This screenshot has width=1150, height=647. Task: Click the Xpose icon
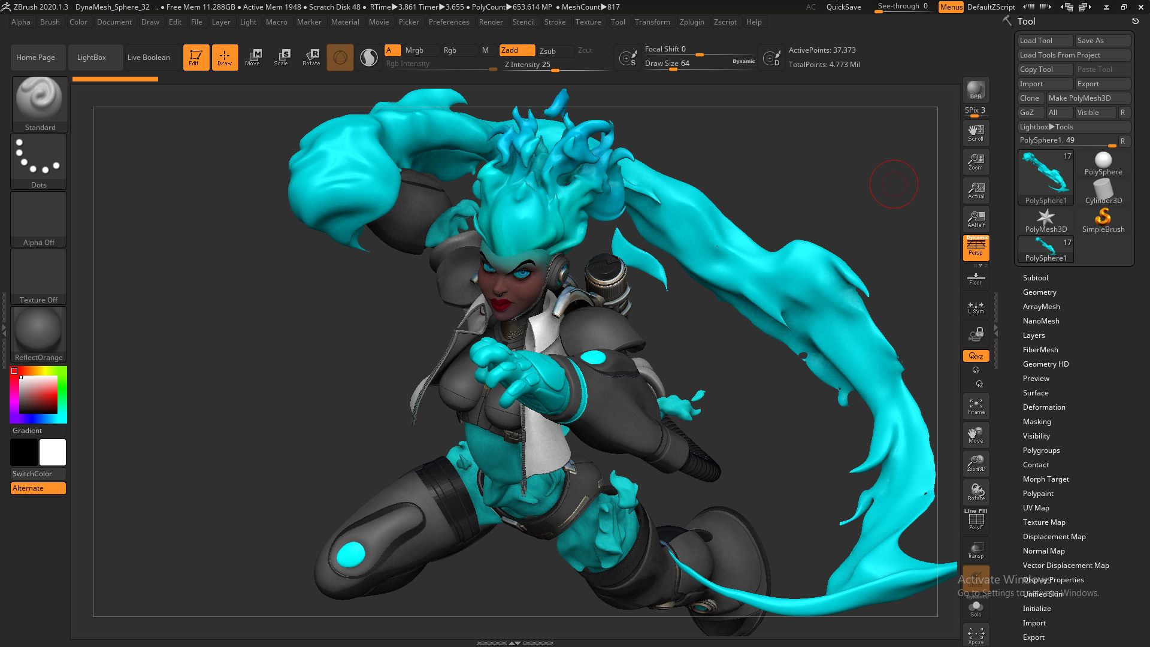976,635
